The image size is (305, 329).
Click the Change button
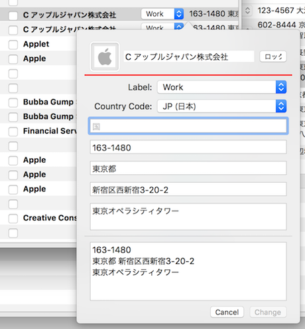coord(268,312)
